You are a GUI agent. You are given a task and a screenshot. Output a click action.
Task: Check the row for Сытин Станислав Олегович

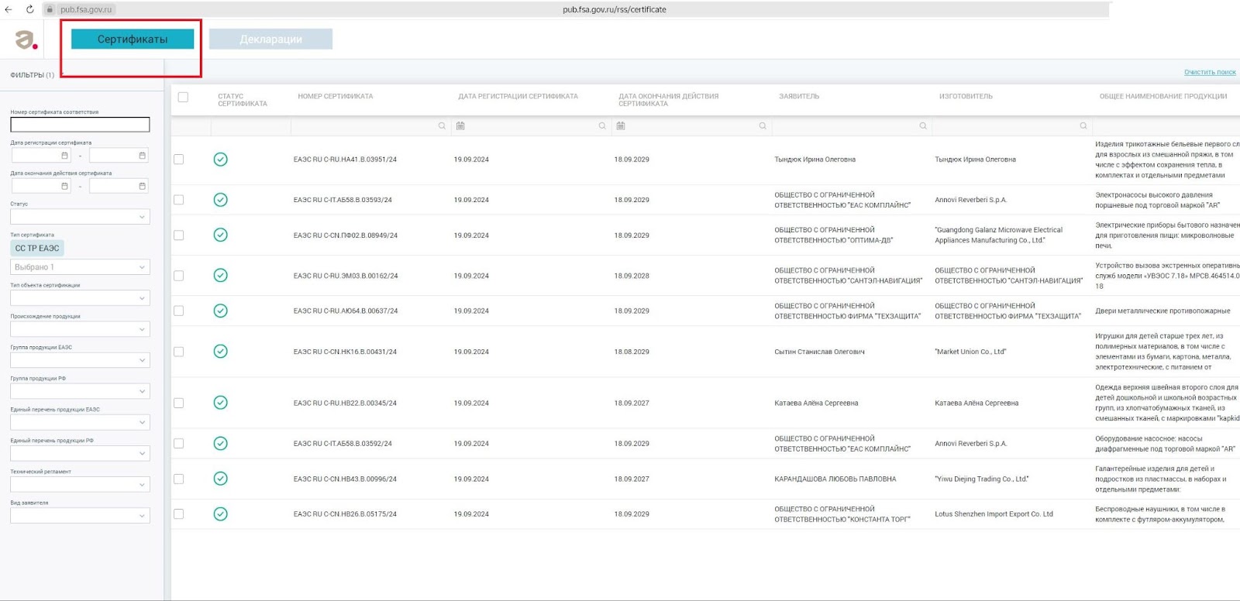click(x=179, y=352)
